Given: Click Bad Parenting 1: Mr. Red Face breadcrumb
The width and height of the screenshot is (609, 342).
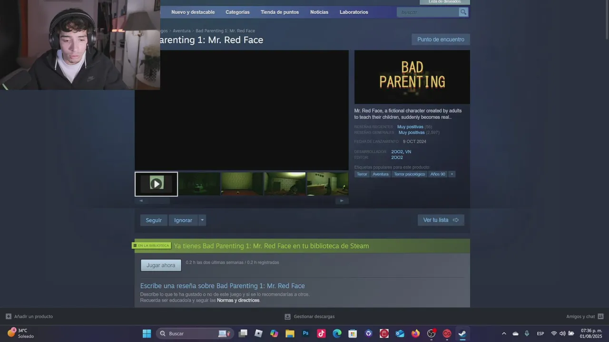Looking at the screenshot, I should [x=225, y=31].
